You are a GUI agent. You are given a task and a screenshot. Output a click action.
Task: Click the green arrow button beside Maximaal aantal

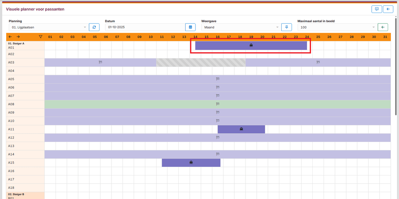tap(383, 27)
